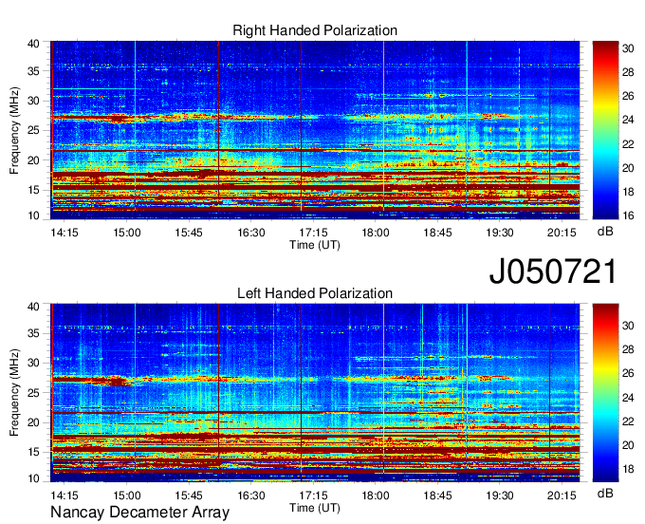Viewport: 645px width, 524px height.
Task: Click the 19:30 tick of Right Handed plot
Action: 500,233
